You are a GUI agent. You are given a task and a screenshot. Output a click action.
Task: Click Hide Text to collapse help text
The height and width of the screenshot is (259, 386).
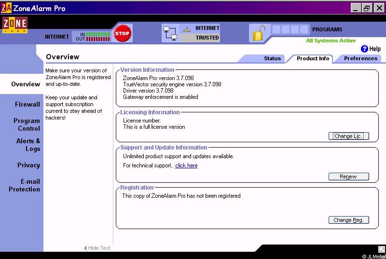97,248
